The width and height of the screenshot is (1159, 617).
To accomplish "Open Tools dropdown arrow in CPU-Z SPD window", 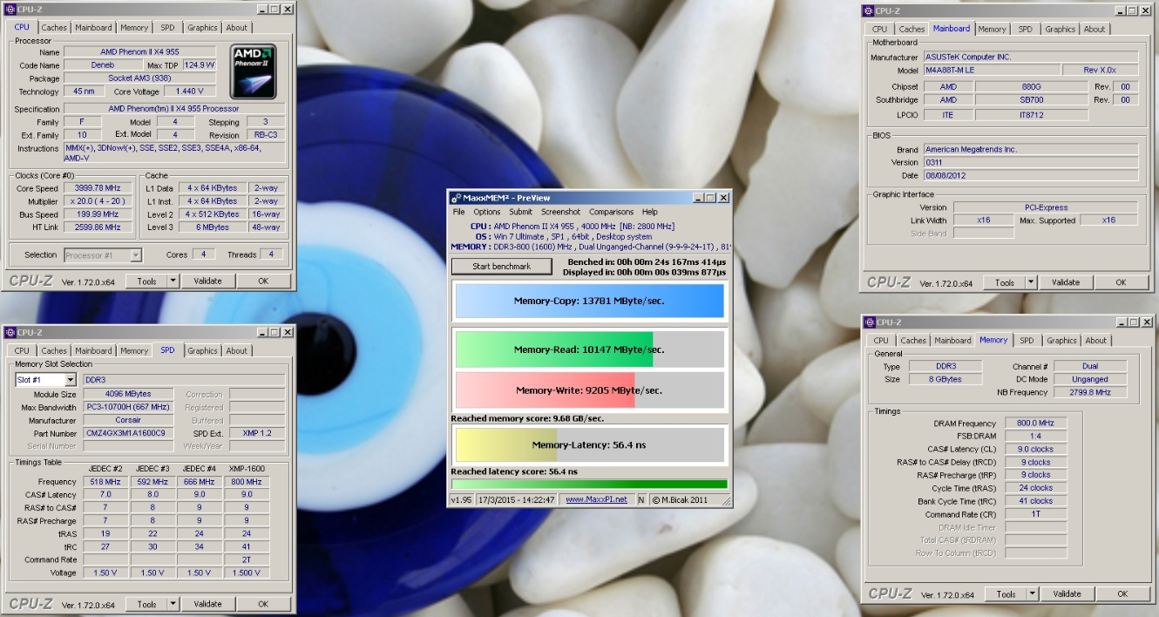I will [173, 604].
